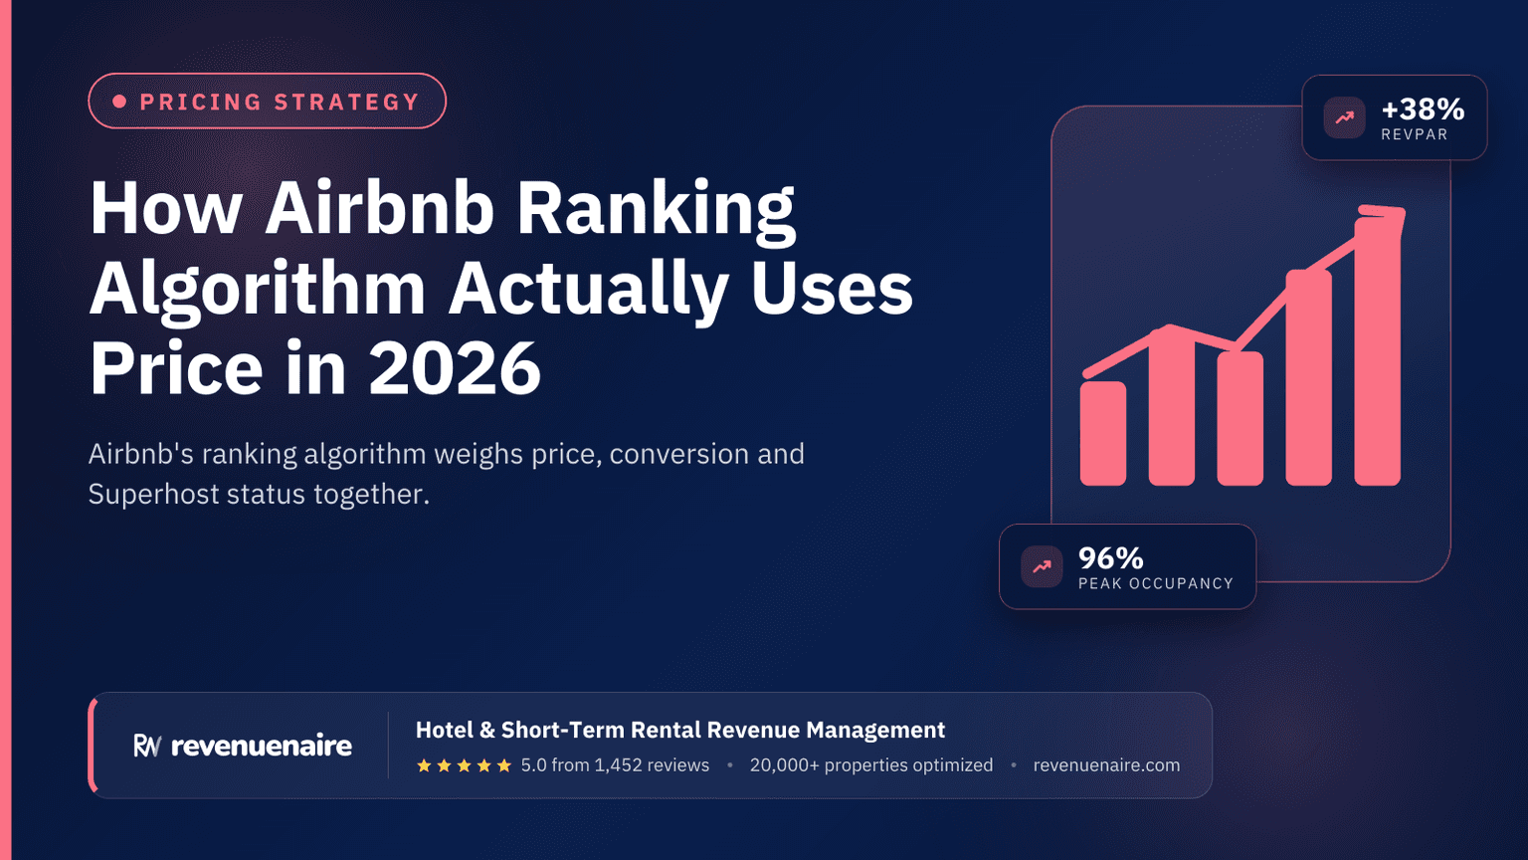Screen dimensions: 1528x860
Task: Select the PRICING STRATEGY badge label
Action: (x=280, y=102)
